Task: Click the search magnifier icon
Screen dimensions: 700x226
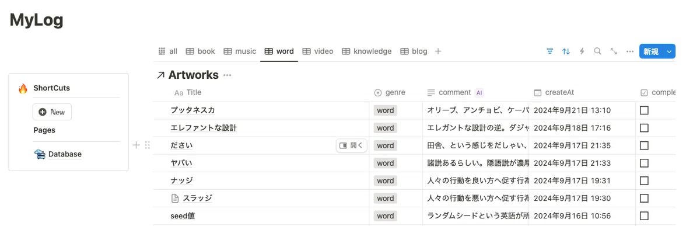Action: coord(597,51)
